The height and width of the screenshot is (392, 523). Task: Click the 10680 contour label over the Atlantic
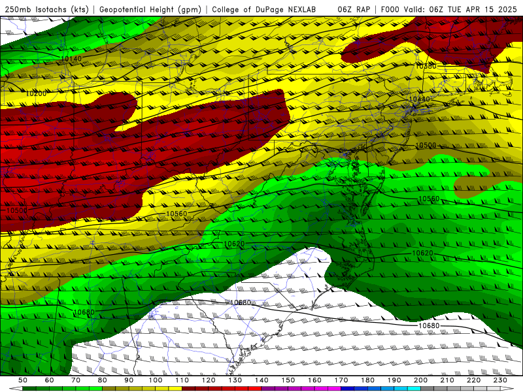pyautogui.click(x=429, y=325)
